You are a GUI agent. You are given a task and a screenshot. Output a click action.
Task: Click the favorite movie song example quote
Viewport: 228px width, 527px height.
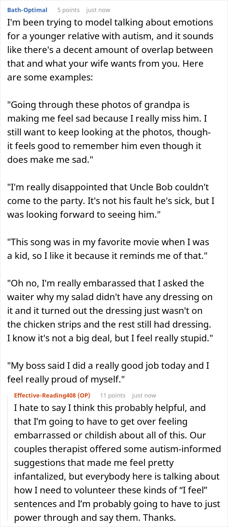click(x=108, y=249)
